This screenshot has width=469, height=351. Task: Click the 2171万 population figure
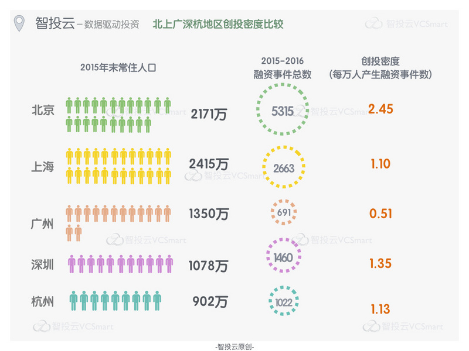[x=209, y=114]
